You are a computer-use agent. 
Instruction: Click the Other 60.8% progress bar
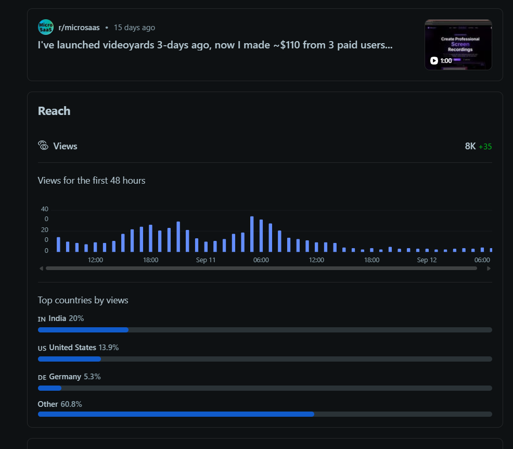pos(265,414)
